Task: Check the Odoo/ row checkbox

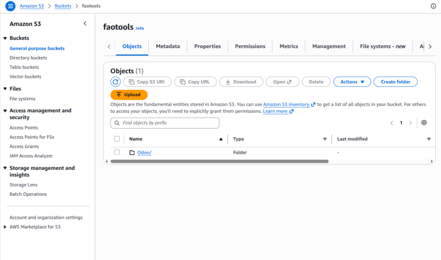Action: click(117, 152)
